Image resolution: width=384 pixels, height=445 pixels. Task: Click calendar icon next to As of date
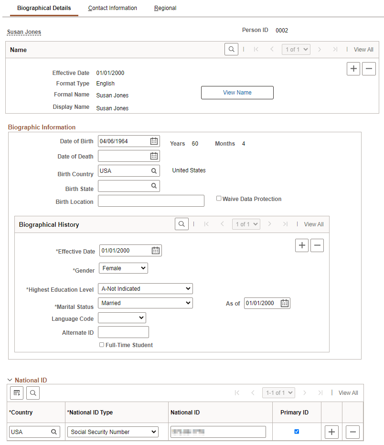coord(284,303)
